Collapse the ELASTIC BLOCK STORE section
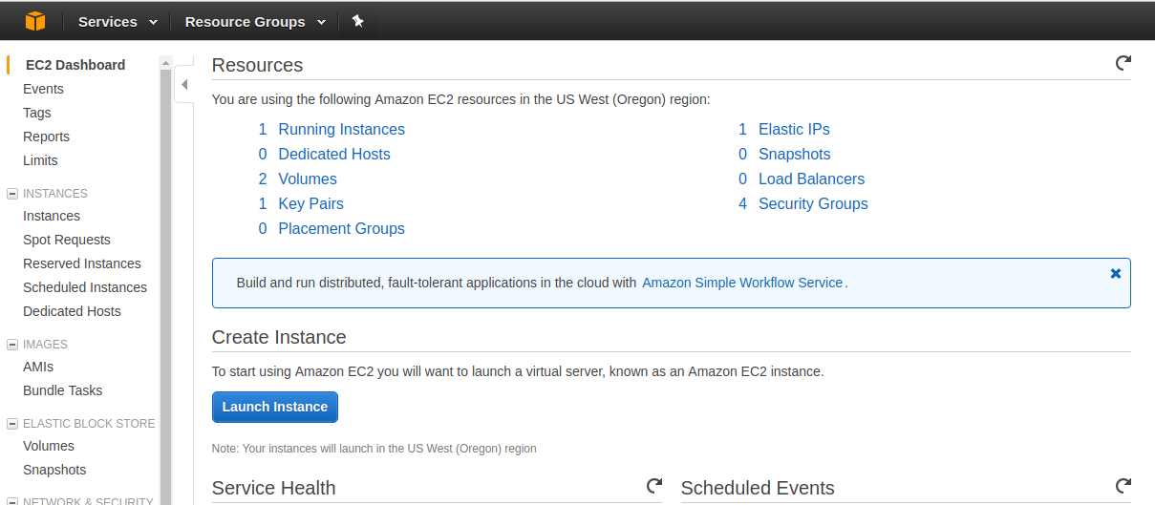 (x=12, y=423)
